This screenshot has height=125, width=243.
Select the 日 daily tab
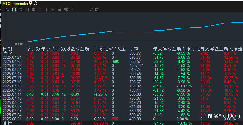pyautogui.click(x=14, y=10)
